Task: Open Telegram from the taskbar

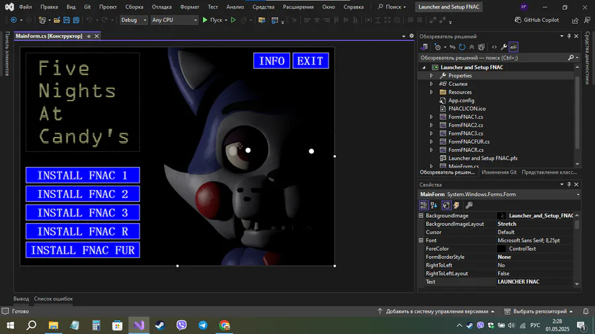Action: [x=203, y=325]
